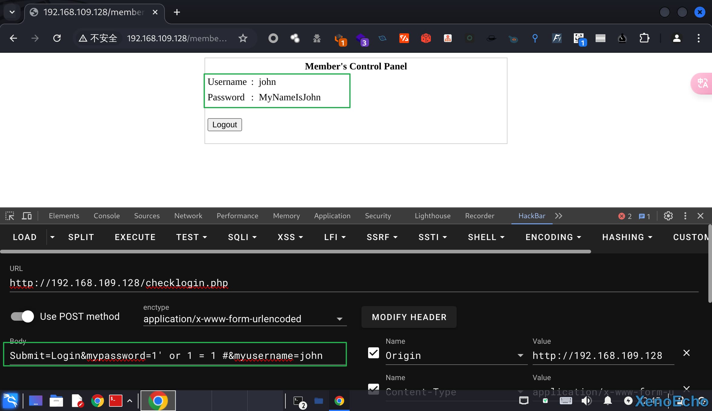Uncheck the Origin header checkbox
The height and width of the screenshot is (411, 712).
(x=373, y=353)
